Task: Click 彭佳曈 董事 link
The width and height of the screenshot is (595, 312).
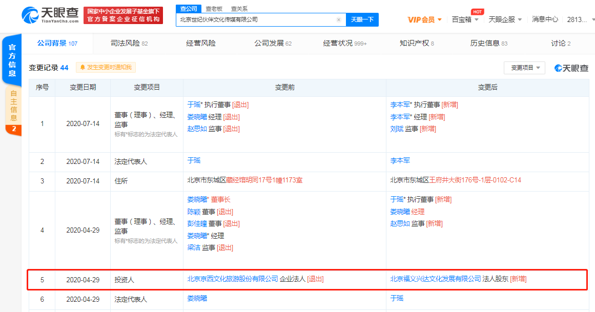Action: [x=197, y=223]
